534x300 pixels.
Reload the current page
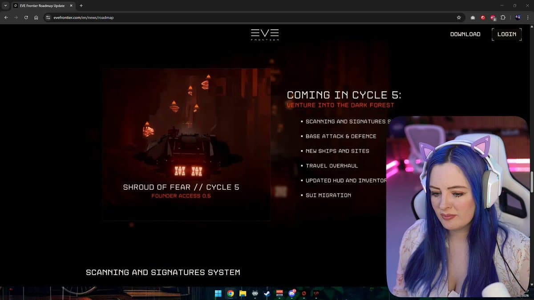click(x=26, y=18)
